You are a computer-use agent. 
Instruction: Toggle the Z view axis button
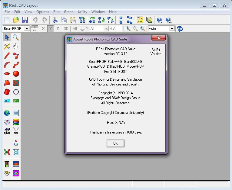click(58, 28)
